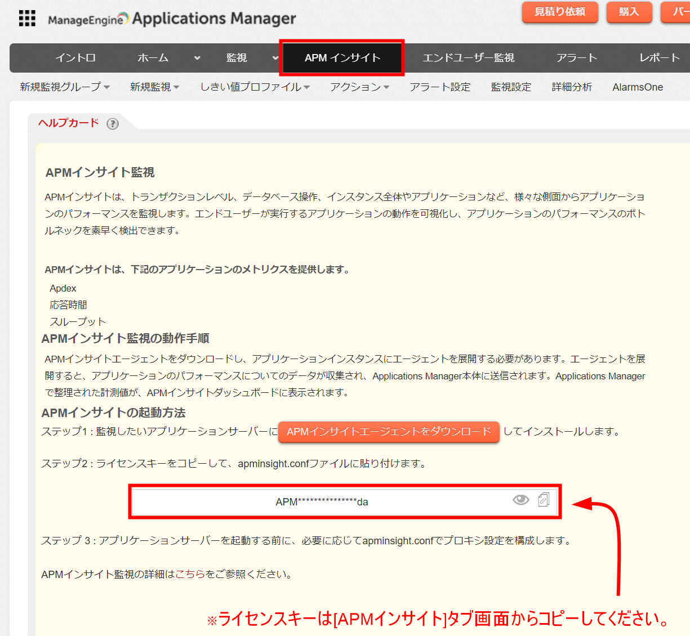Open the 新規監視グループ dropdown
Screen dimensions: 690x636
coord(65,87)
